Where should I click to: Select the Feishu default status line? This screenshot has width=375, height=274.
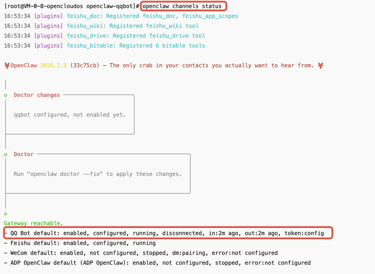79,243
